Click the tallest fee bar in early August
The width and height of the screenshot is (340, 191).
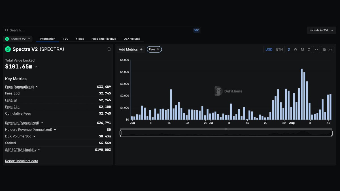point(302,94)
